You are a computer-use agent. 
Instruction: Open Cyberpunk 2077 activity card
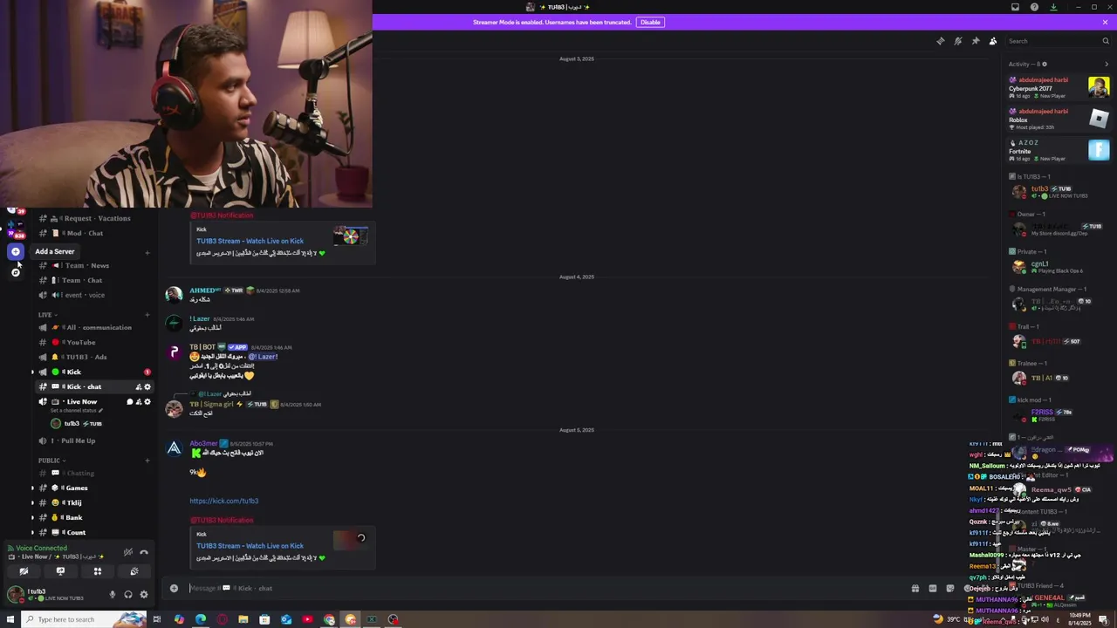[1059, 87]
